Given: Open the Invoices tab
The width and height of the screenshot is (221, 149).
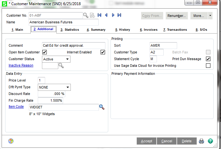Looking at the screenshot, I should [x=149, y=30].
